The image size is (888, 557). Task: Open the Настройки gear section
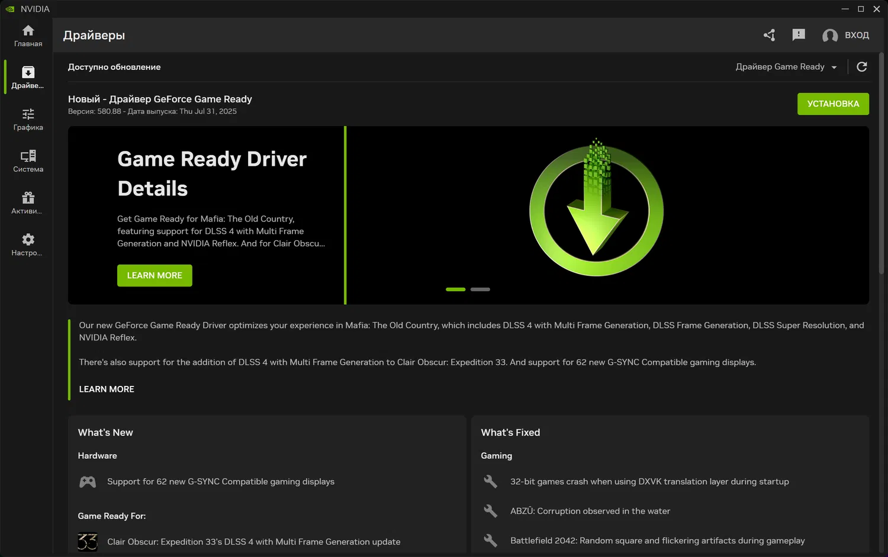point(28,244)
